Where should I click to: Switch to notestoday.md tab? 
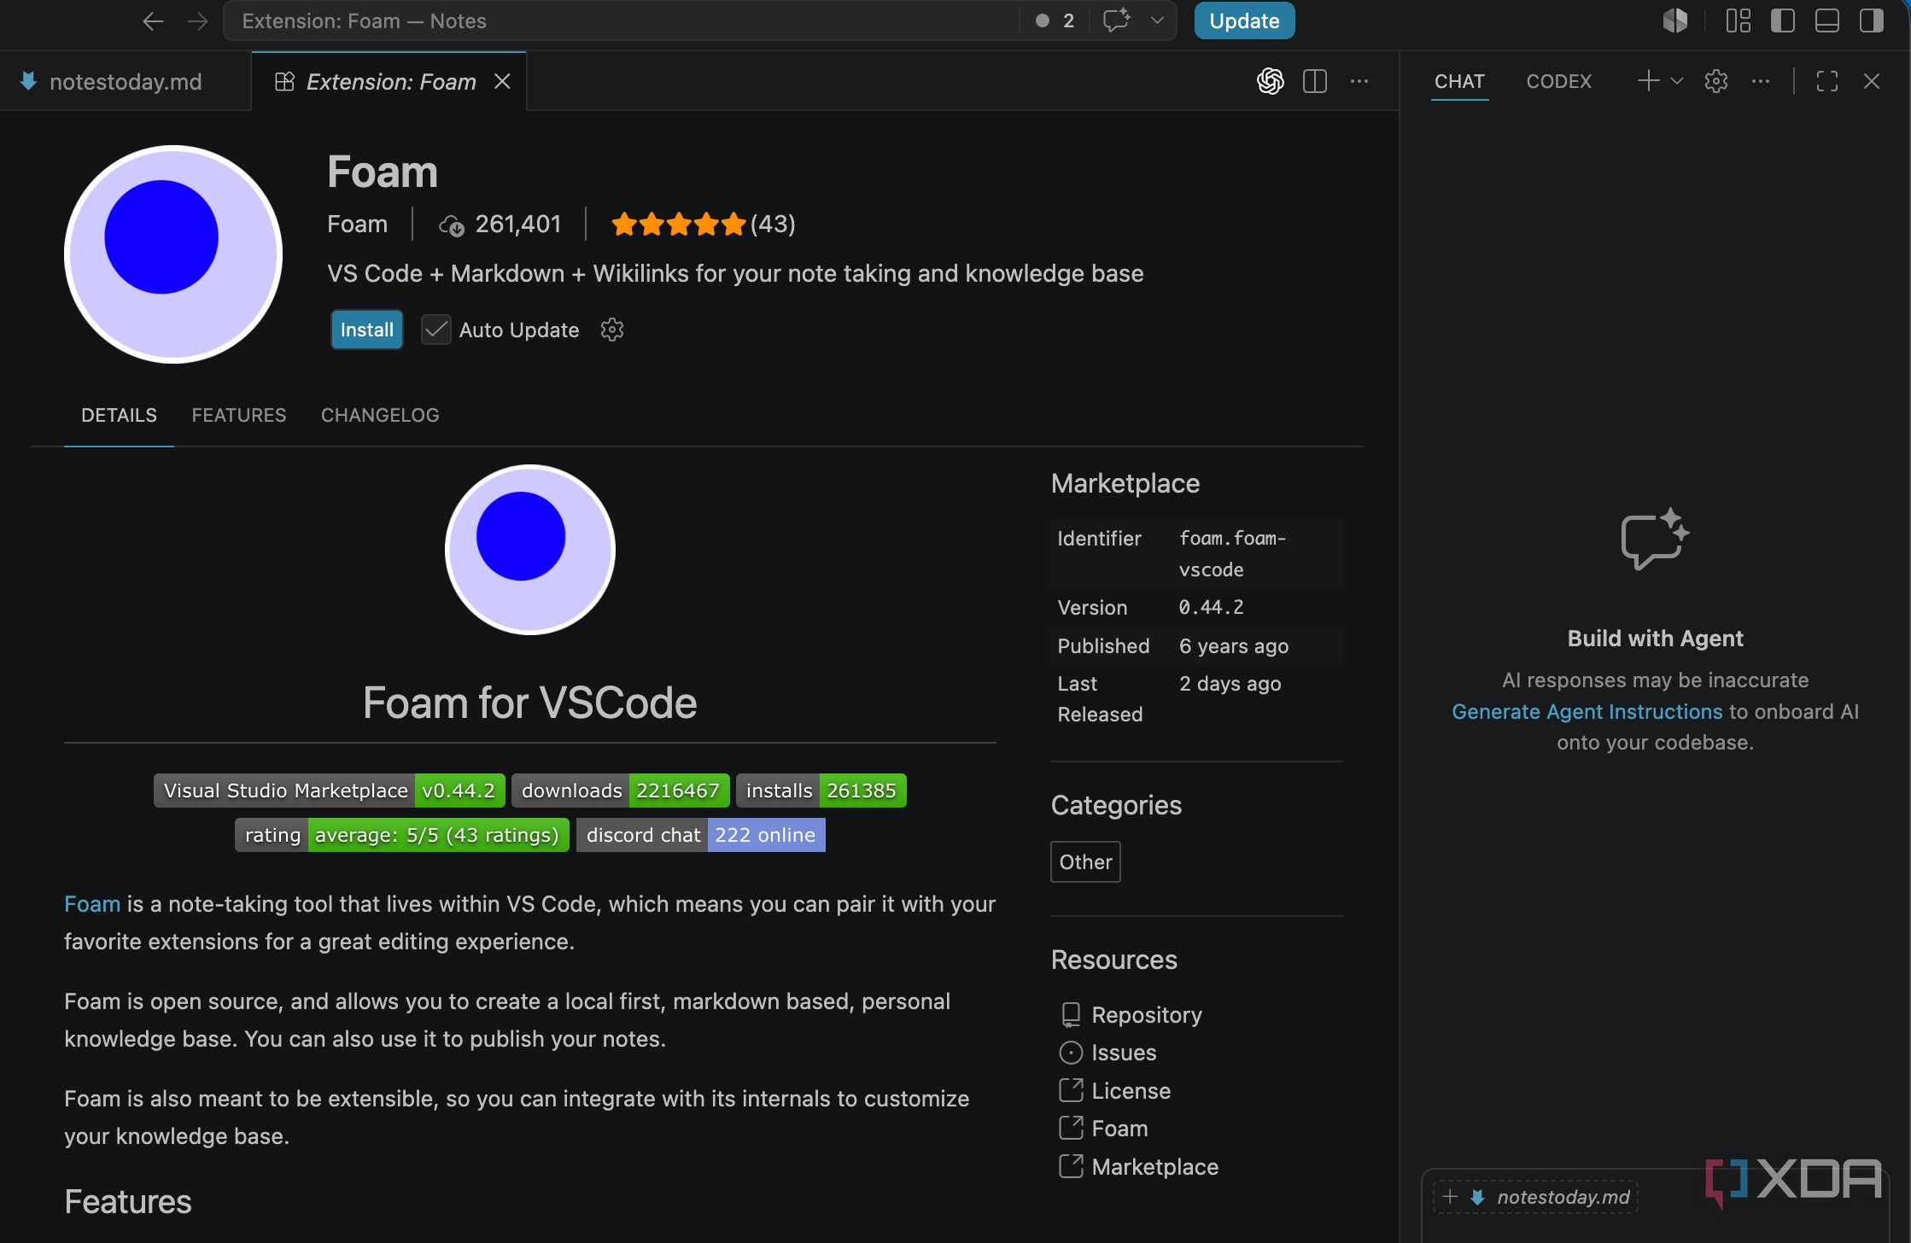click(126, 81)
